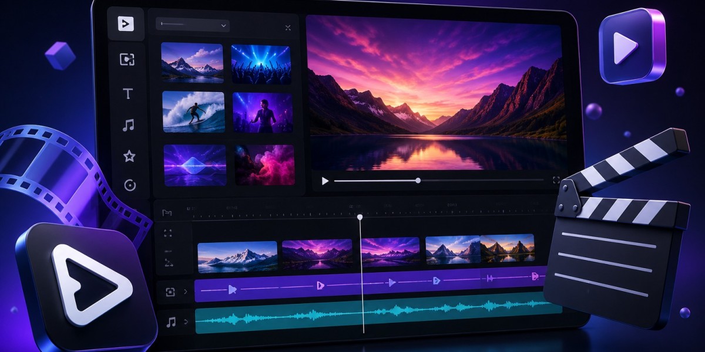Expand the audio track chevron
This screenshot has width=705, height=352.
tap(186, 321)
